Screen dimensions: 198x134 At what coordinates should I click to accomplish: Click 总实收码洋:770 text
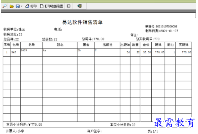point(148,39)
